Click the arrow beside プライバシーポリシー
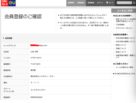Image resolution: width=136 pixels, height=103 pixels. (114, 28)
